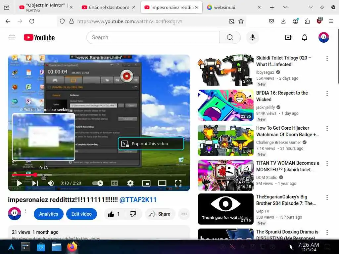339x254 pixels.
Task: Dislike this video
Action: click(x=133, y=214)
